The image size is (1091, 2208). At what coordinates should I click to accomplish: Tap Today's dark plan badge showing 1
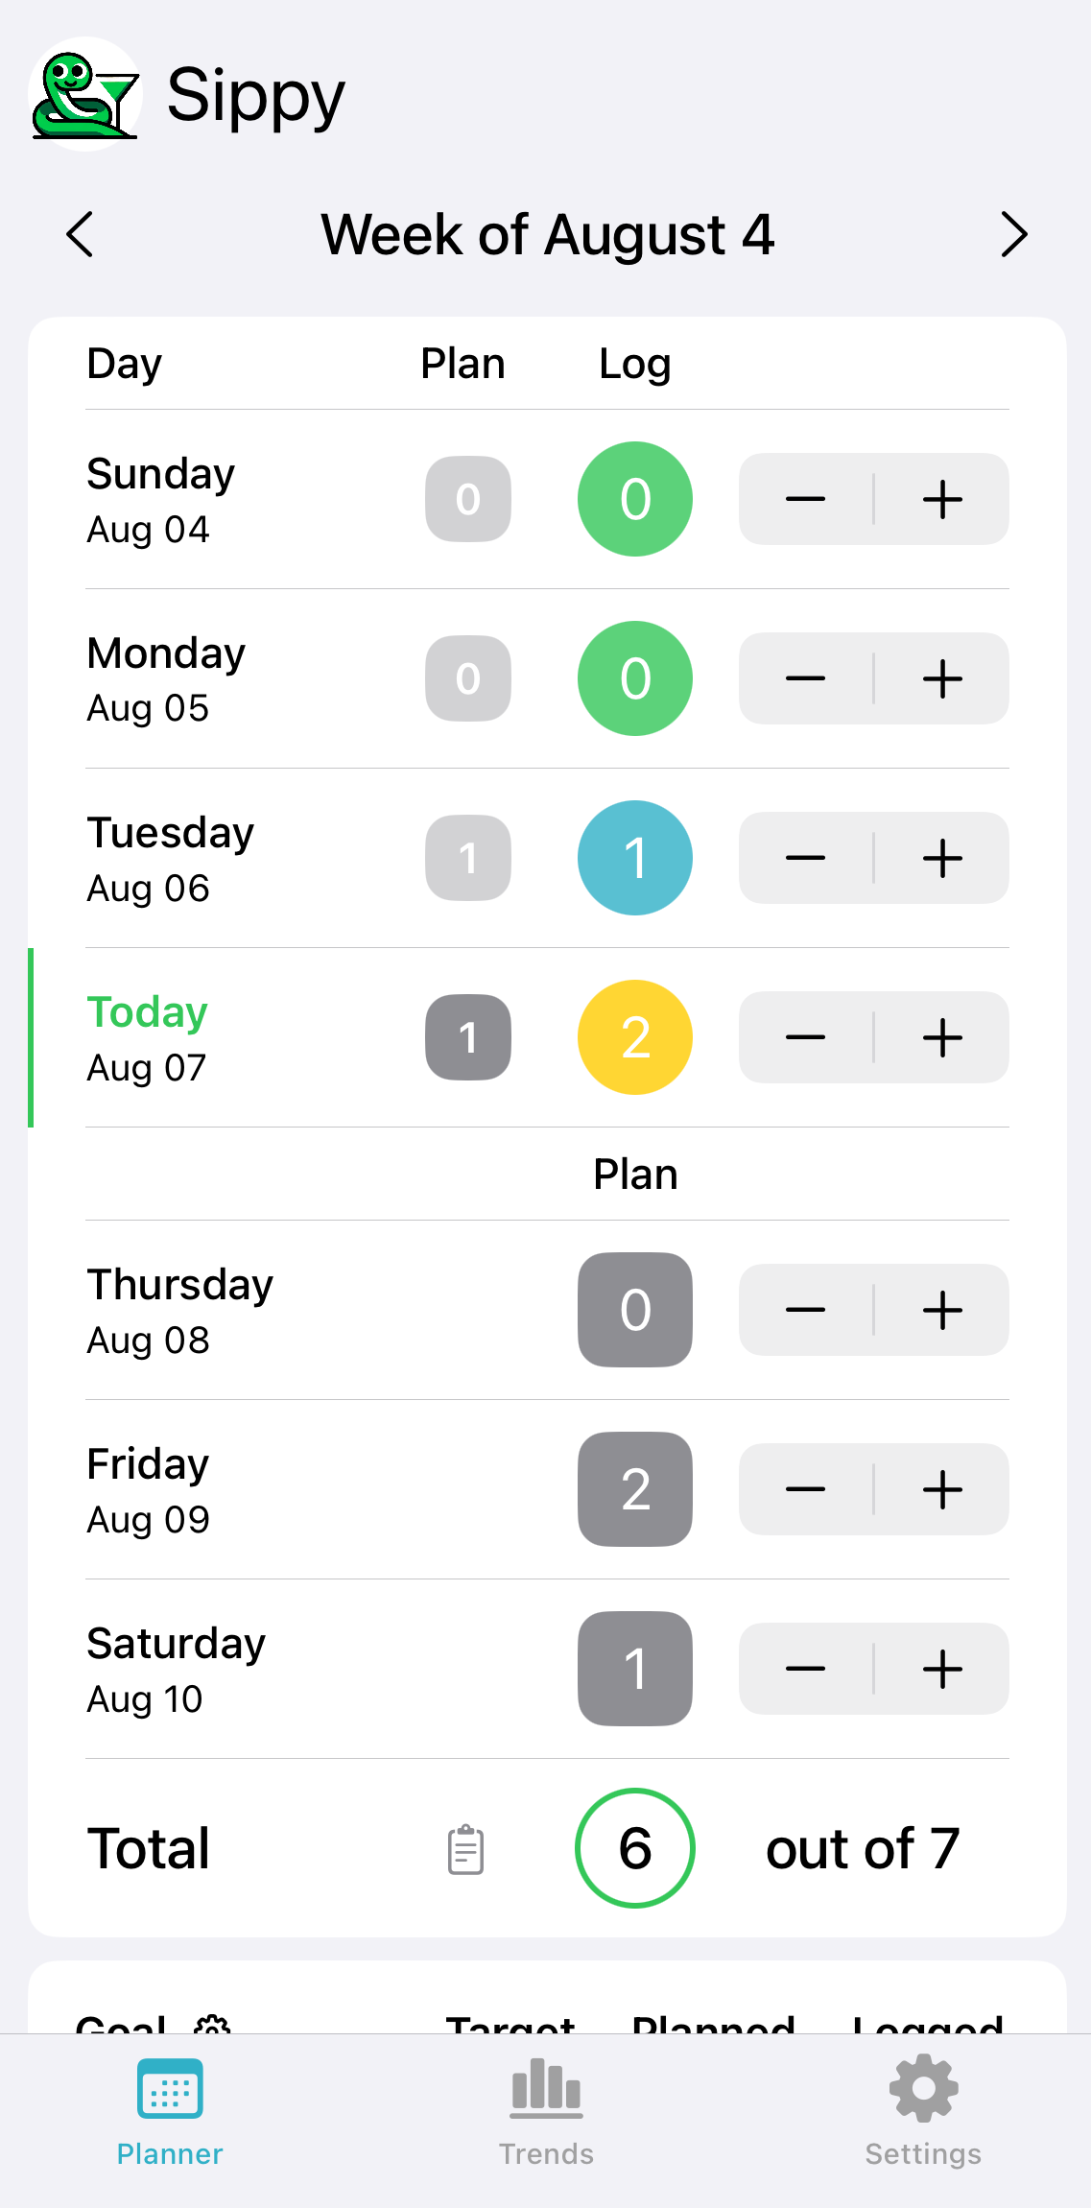pyautogui.click(x=468, y=1037)
